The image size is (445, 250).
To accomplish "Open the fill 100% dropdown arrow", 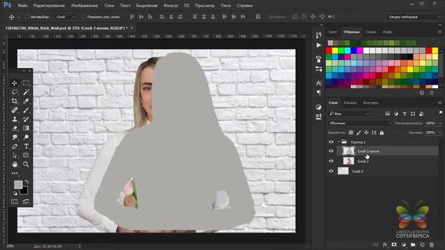I will click(x=440, y=133).
